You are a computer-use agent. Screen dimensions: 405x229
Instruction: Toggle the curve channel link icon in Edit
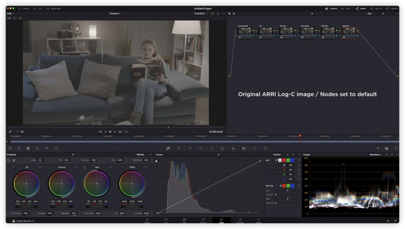(276, 160)
